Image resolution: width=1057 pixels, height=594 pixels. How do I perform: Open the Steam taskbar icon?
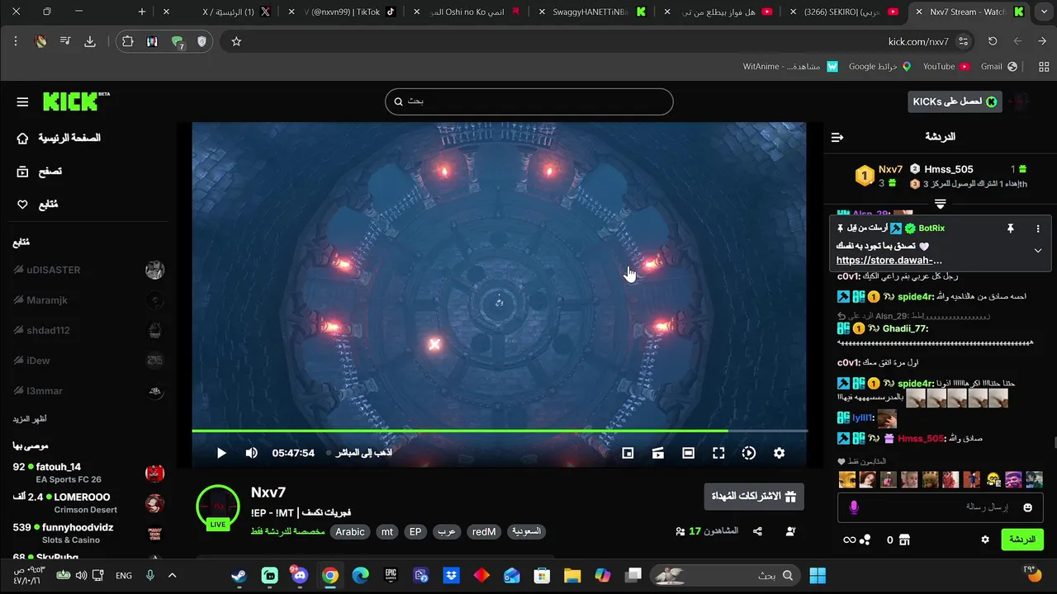click(239, 575)
